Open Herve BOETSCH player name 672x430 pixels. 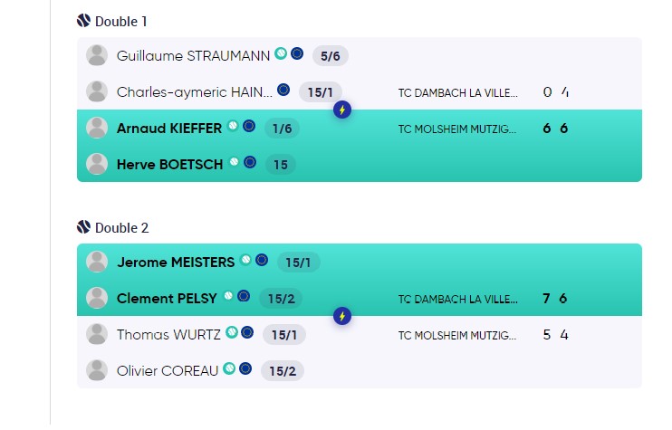pyautogui.click(x=169, y=165)
